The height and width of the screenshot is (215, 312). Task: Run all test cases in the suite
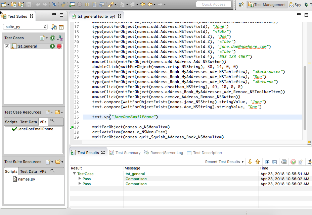pyautogui.click(x=52, y=38)
